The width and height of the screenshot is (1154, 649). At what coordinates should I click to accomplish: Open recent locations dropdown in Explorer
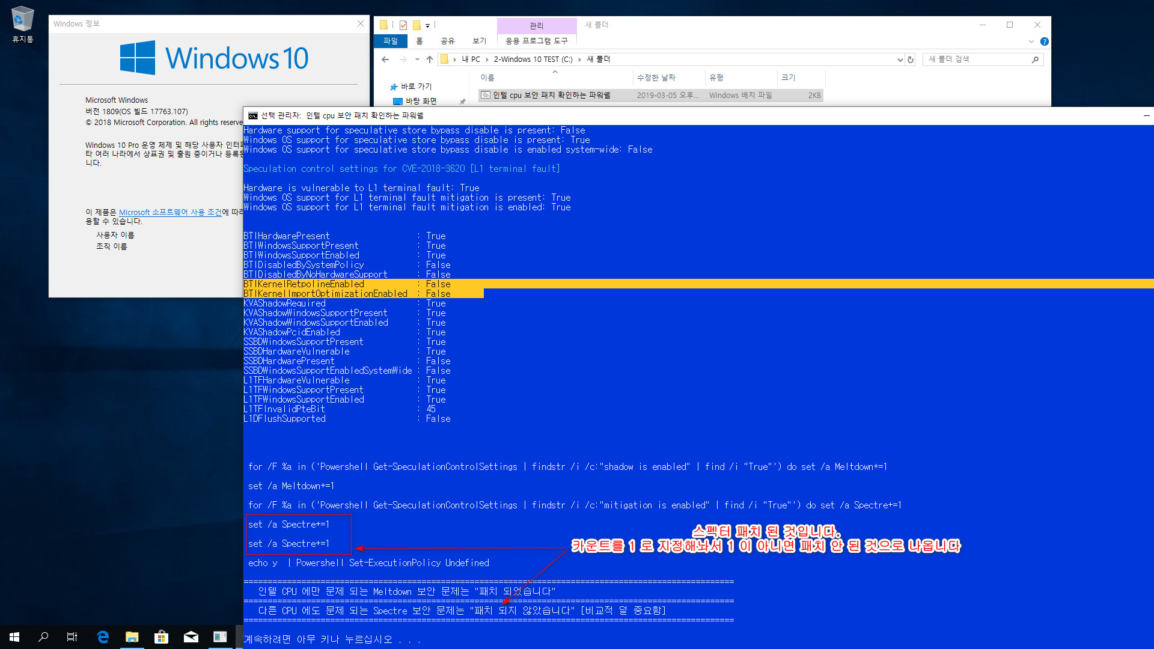[417, 59]
